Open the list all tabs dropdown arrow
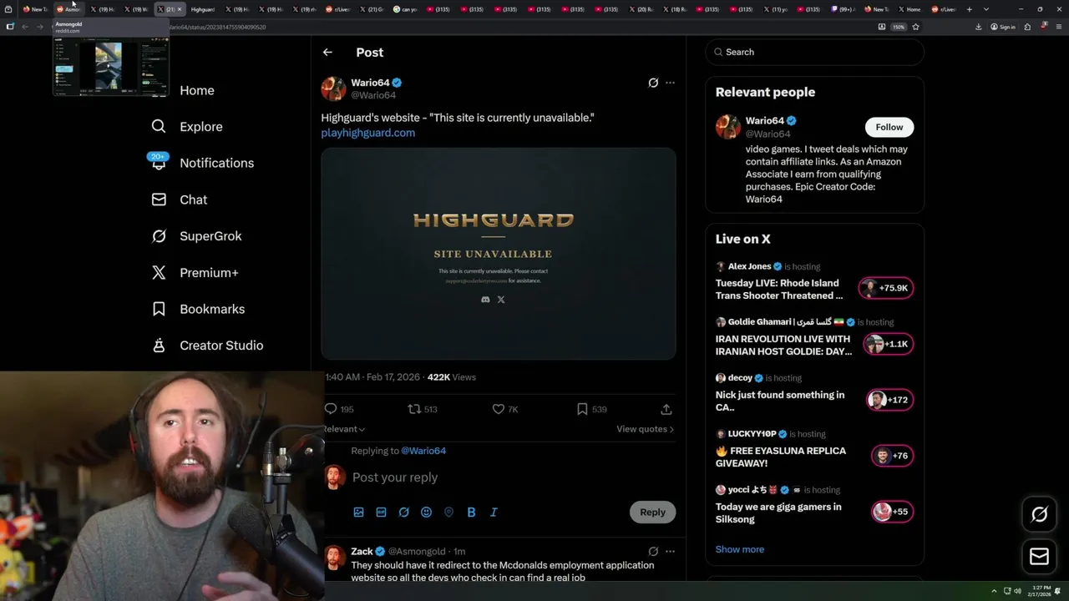Image resolution: width=1069 pixels, height=601 pixels. click(x=986, y=9)
